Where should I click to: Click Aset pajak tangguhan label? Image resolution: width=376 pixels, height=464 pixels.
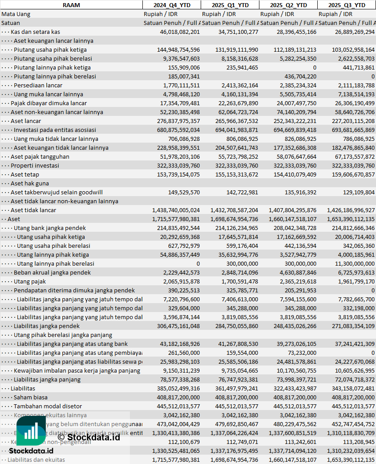40,156
